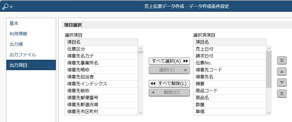Select 伝票No. in selected items list
This screenshot has width=292, height=122.
click(230, 63)
